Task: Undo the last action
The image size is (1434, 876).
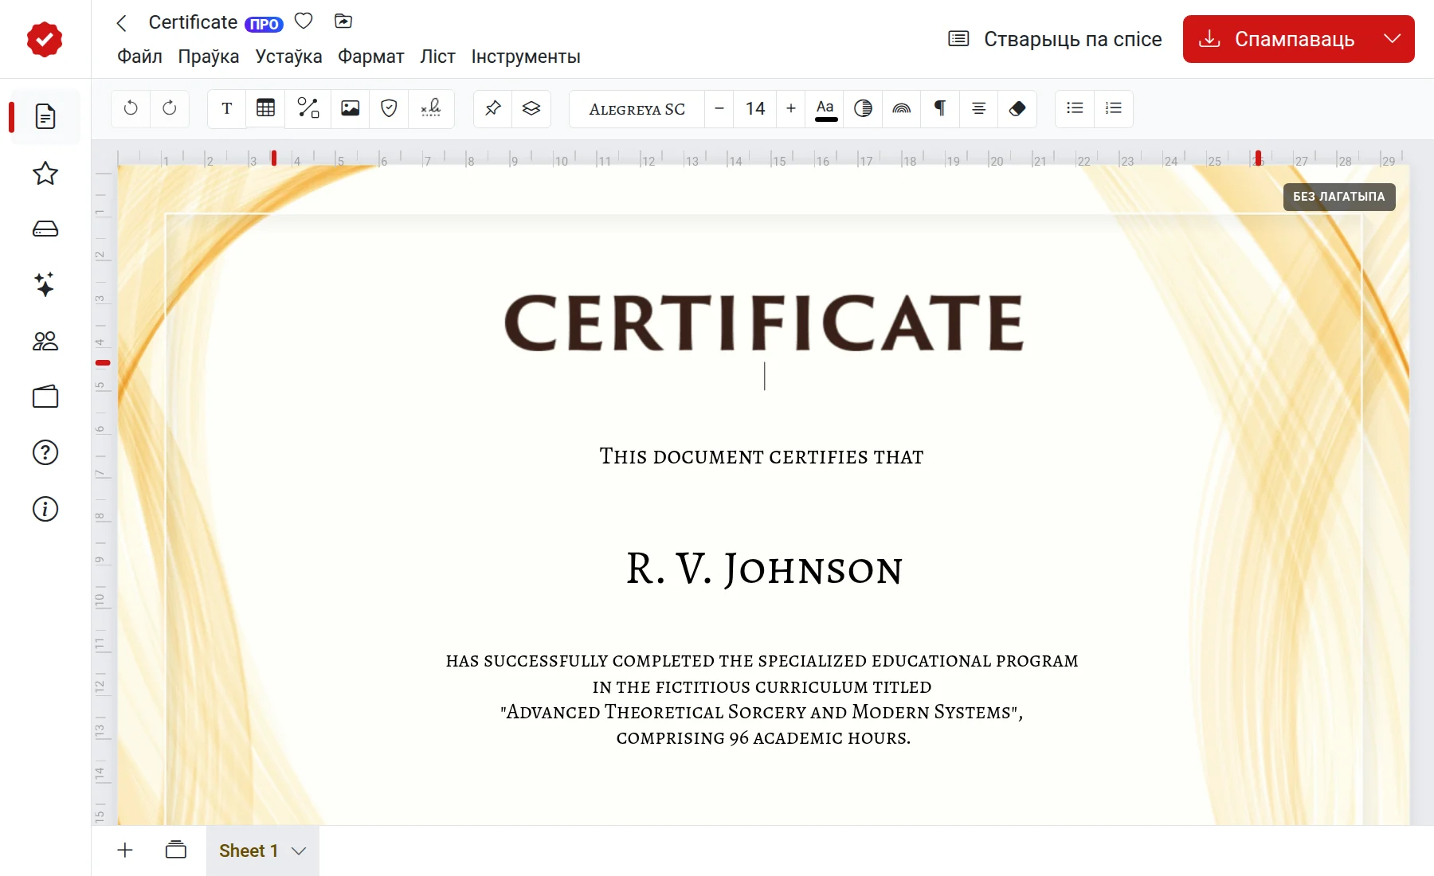Action: tap(131, 108)
